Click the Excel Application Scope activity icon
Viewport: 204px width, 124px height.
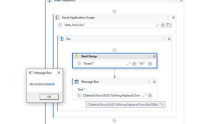coord(58,18)
